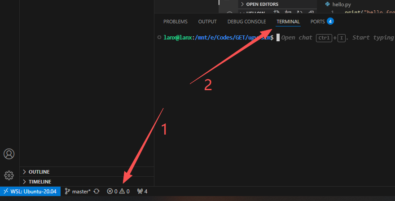Open the Accounts icon in activity bar
Image resolution: width=395 pixels, height=201 pixels.
9,154
